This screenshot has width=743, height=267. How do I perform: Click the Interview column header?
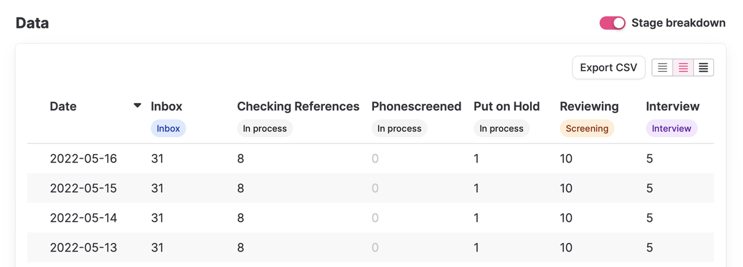[x=672, y=106]
